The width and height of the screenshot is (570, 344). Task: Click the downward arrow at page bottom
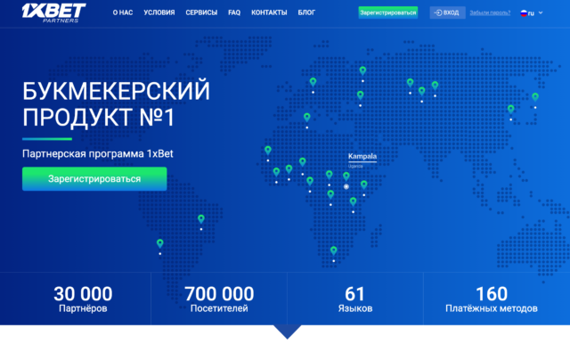tap(287, 332)
